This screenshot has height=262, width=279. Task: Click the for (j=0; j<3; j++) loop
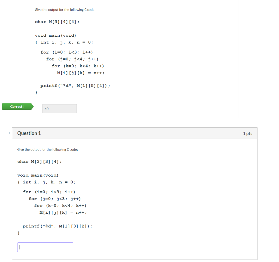click(x=54, y=198)
